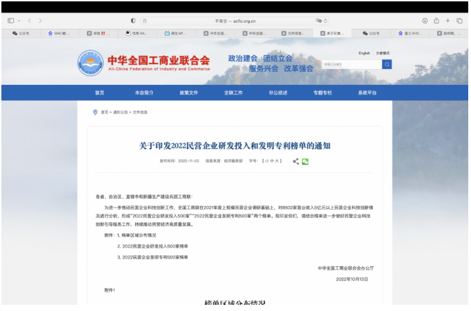Click the article share icon
The image size is (471, 311).
pyautogui.click(x=296, y=161)
